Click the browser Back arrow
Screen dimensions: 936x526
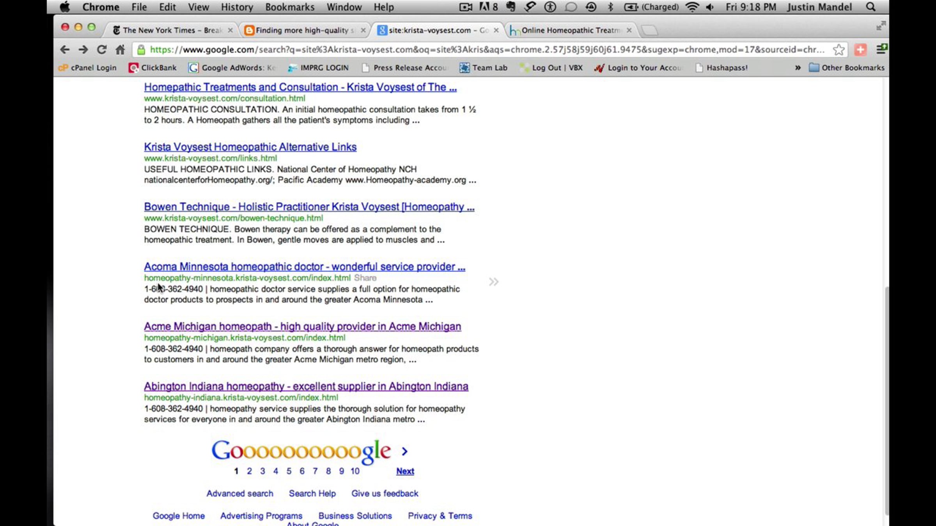pyautogui.click(x=65, y=49)
